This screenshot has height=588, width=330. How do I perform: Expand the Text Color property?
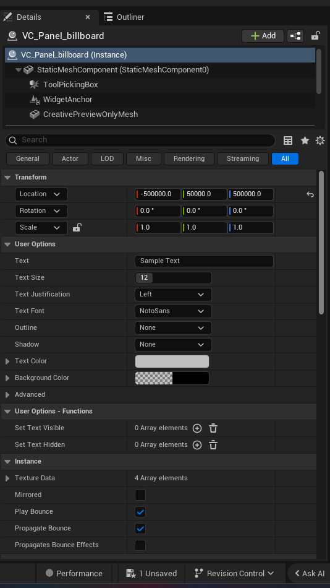click(7, 361)
